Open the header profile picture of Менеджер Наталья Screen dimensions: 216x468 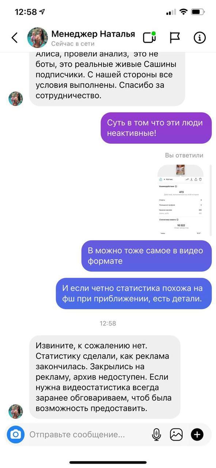(x=38, y=38)
